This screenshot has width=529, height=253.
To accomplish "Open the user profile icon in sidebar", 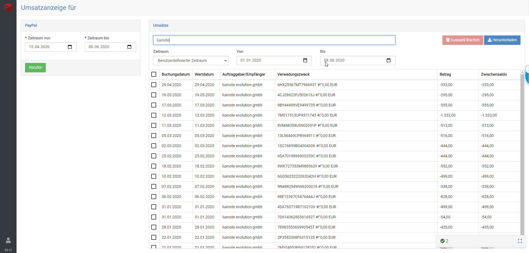I will pos(8,240).
